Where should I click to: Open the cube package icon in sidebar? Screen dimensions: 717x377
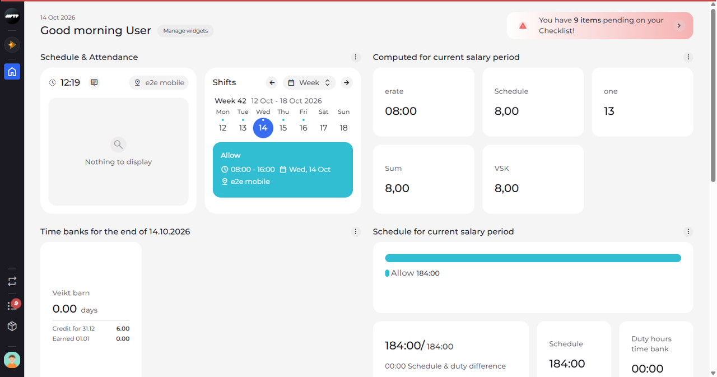pyautogui.click(x=12, y=326)
